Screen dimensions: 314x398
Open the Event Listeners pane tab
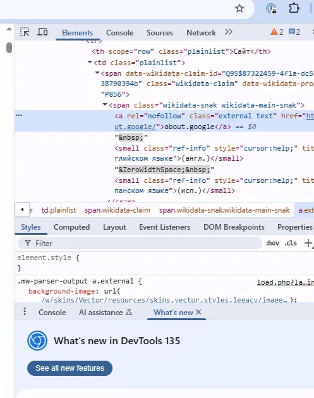coord(164,227)
